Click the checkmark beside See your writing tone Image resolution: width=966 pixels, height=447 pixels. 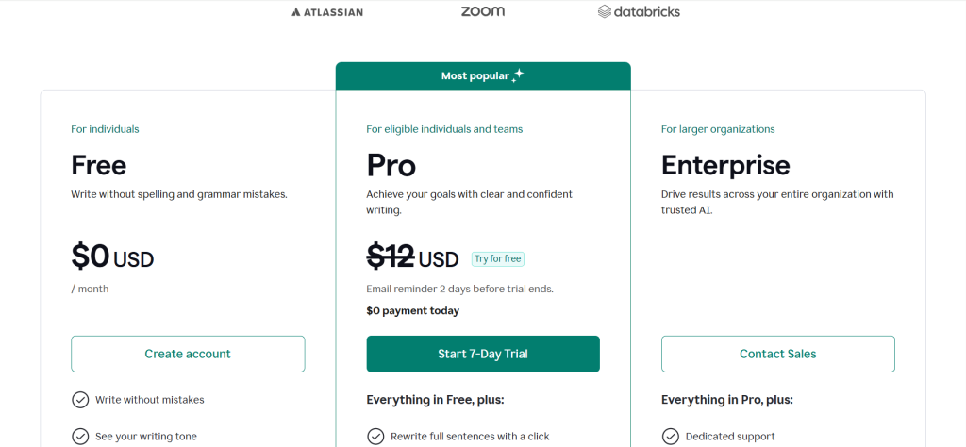[x=80, y=436]
